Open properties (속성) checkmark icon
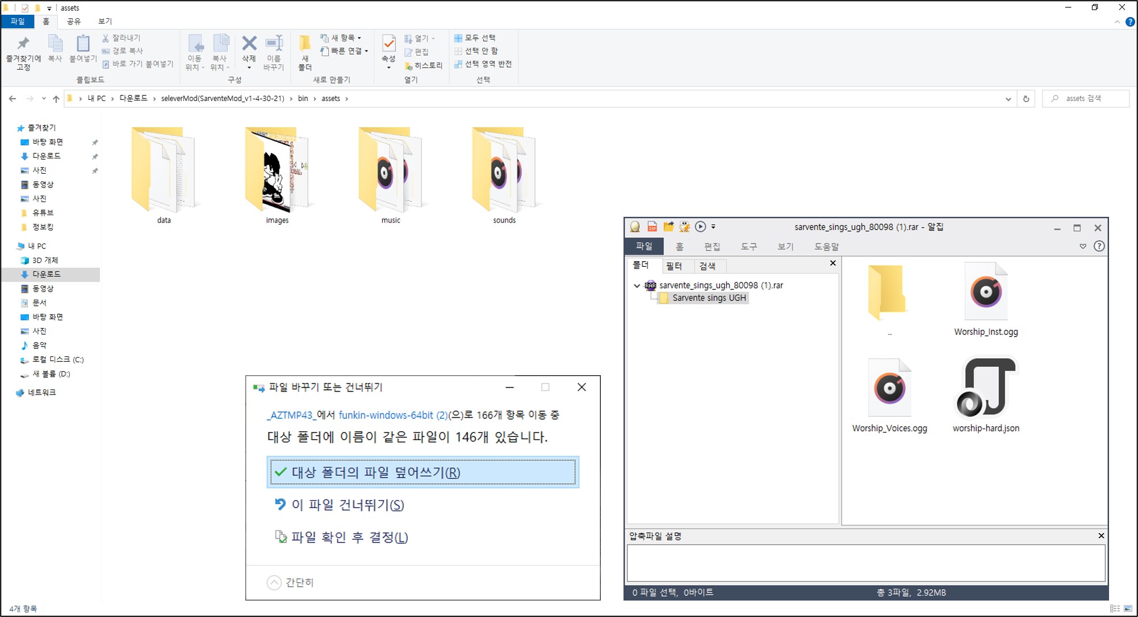Viewport: 1138px width, 617px height. [x=388, y=44]
